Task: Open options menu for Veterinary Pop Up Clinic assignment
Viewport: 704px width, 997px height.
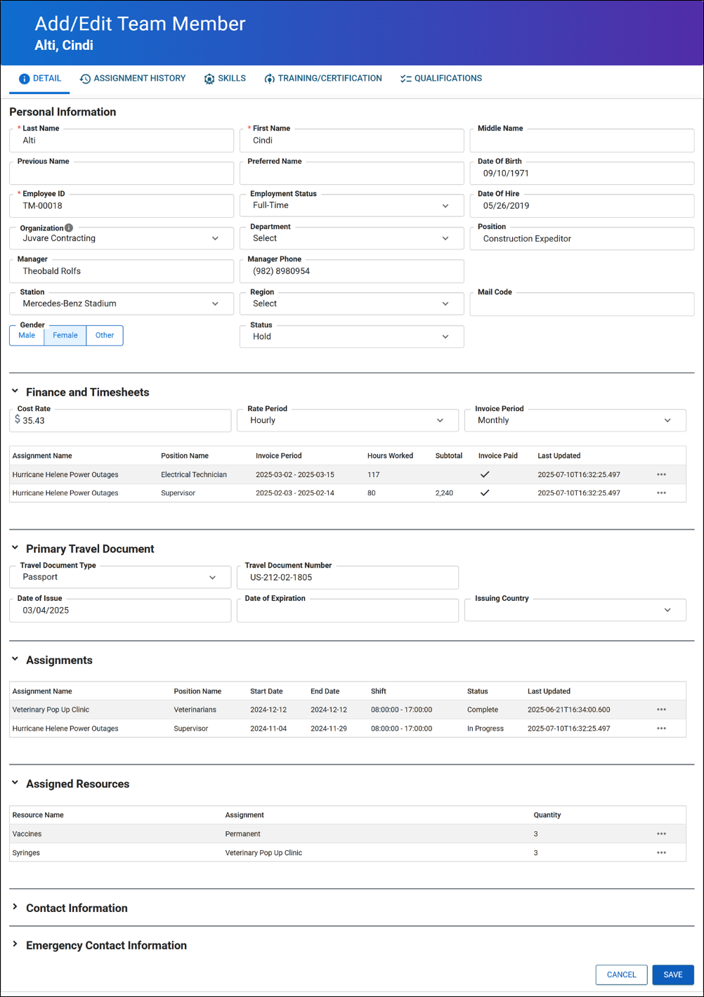Action: [x=661, y=710]
